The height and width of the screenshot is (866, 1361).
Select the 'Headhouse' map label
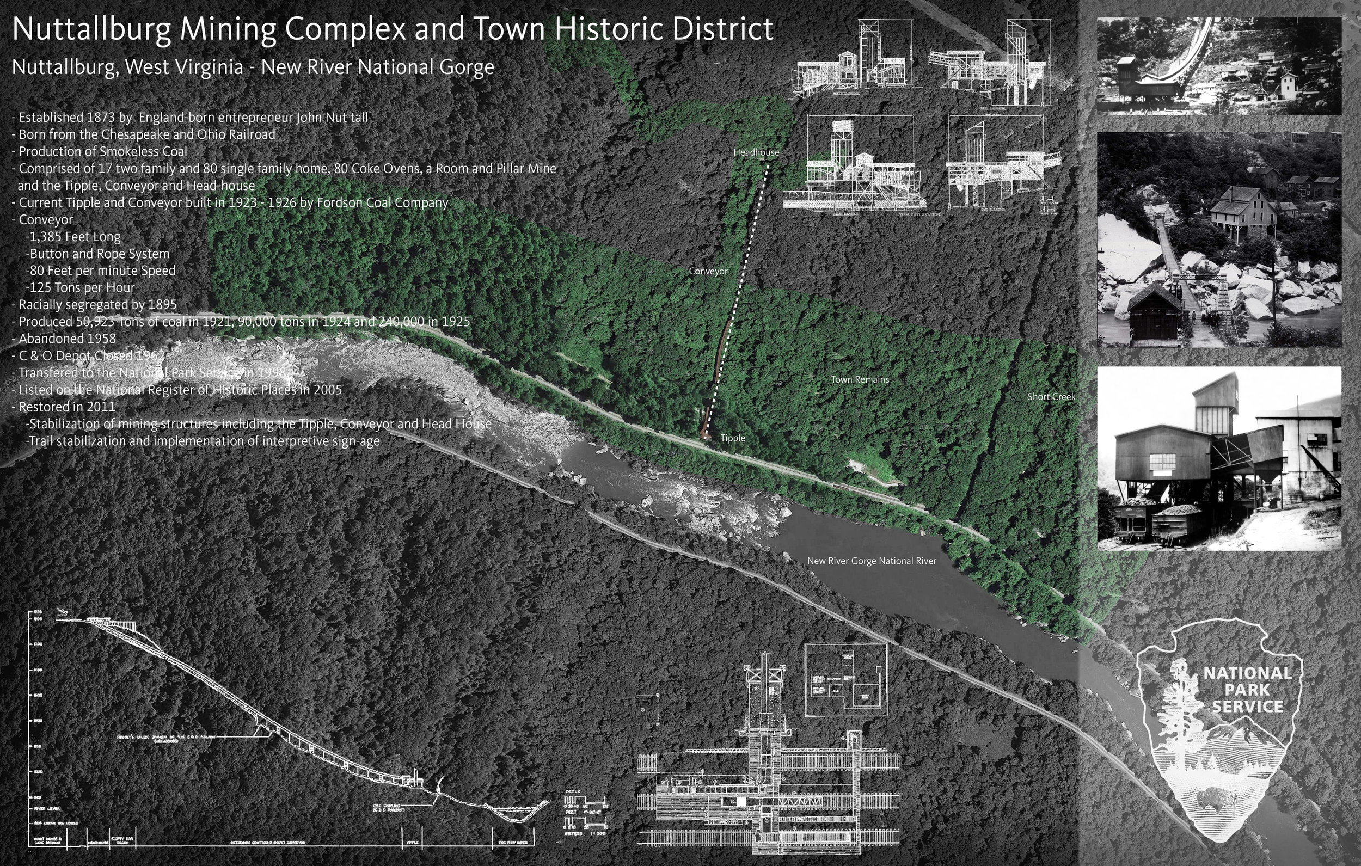click(756, 152)
